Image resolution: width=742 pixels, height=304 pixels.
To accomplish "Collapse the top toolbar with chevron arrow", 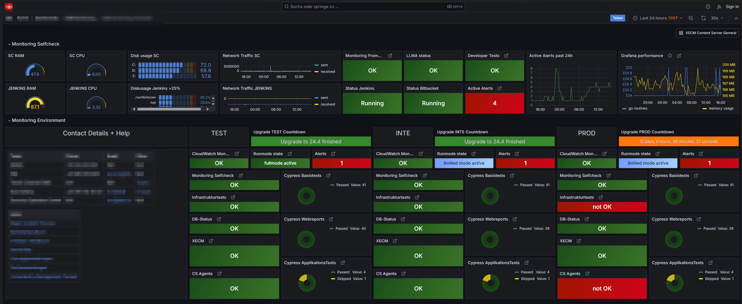I will [x=736, y=18].
